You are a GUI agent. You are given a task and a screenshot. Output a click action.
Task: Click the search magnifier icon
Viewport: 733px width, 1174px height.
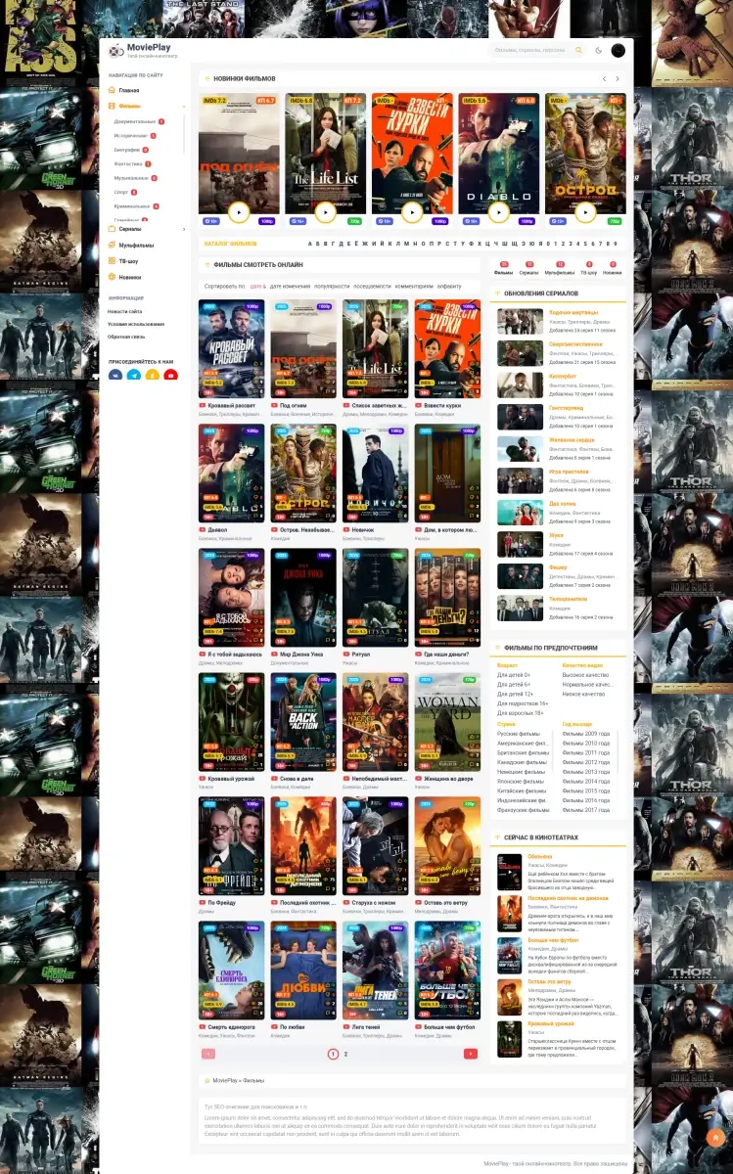coord(578,50)
